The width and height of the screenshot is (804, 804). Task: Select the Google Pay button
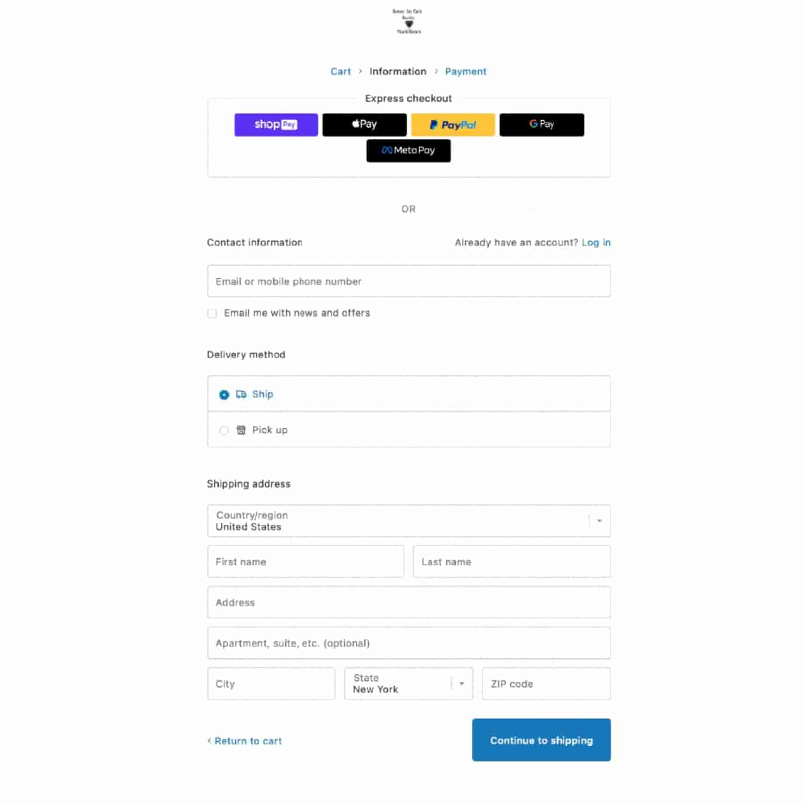(541, 124)
